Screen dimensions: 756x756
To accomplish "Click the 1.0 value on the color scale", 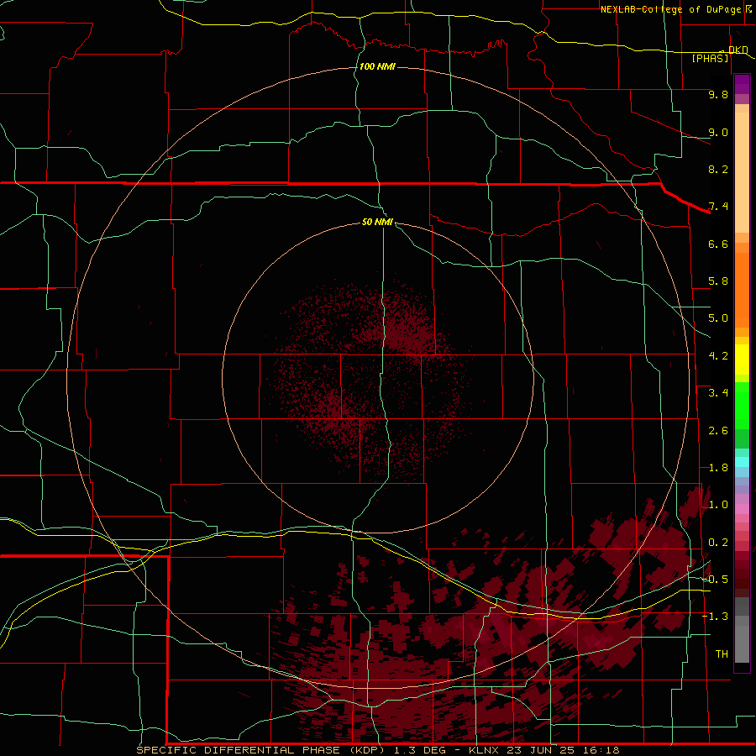I will pyautogui.click(x=718, y=505).
